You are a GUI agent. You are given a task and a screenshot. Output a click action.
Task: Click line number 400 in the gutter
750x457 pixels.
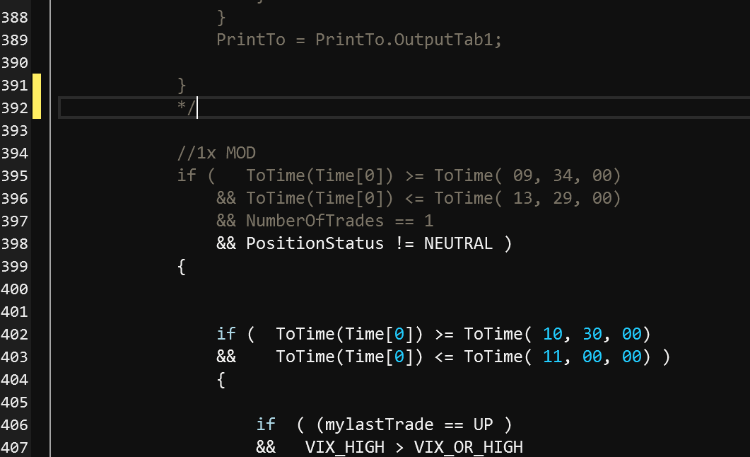coord(14,289)
